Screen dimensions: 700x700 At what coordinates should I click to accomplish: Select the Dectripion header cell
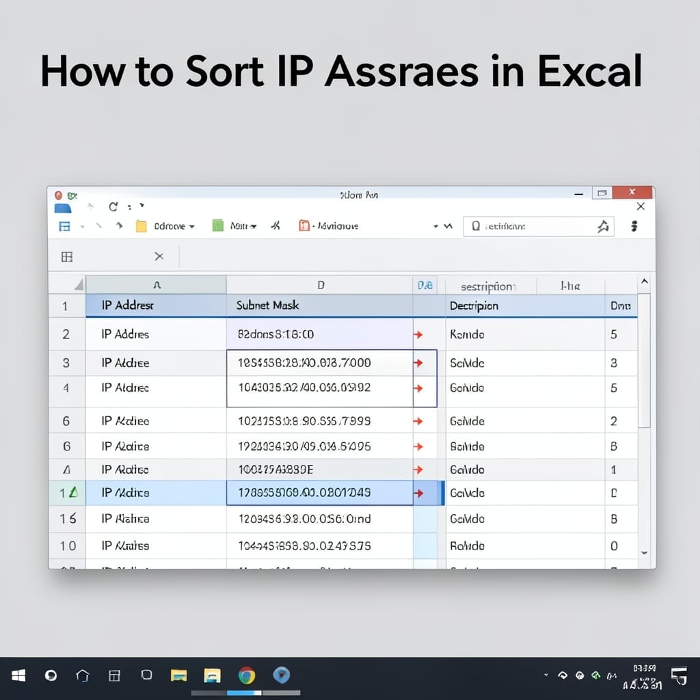526,306
